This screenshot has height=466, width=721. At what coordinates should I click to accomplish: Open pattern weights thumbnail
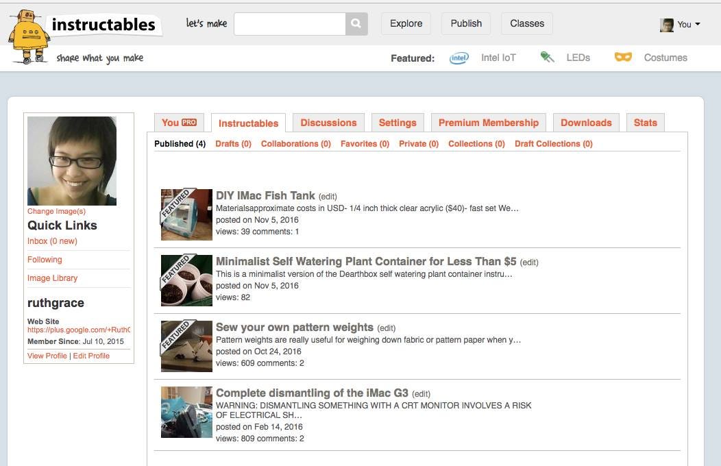pyautogui.click(x=186, y=346)
